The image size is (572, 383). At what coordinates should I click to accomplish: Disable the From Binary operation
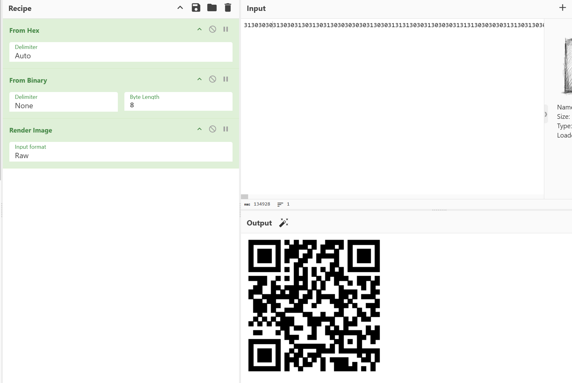pos(213,79)
